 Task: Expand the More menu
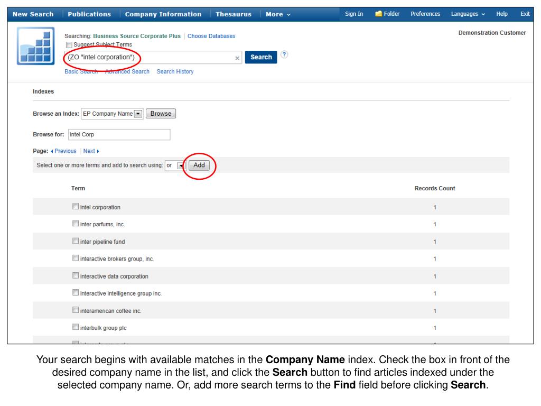(278, 14)
